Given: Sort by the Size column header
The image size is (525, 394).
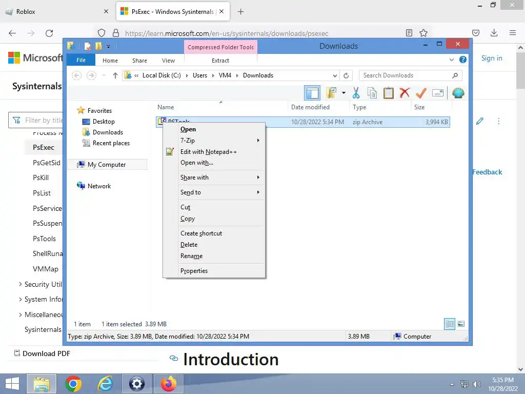Looking at the screenshot, I should click(419, 107).
